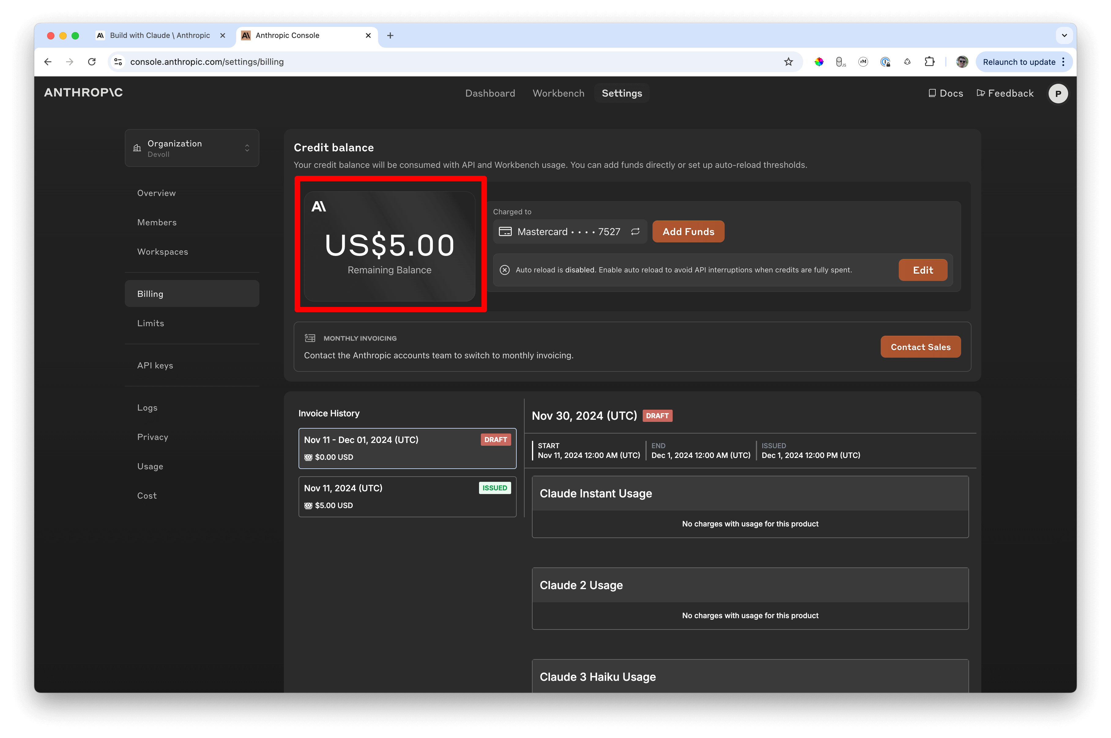The height and width of the screenshot is (738, 1111).
Task: Reload the billing page
Action: point(92,62)
